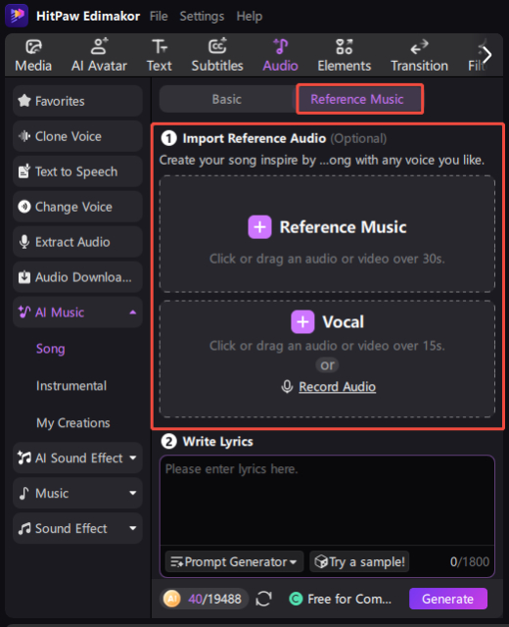Select Song under AI Music
The width and height of the screenshot is (509, 627).
(x=50, y=349)
